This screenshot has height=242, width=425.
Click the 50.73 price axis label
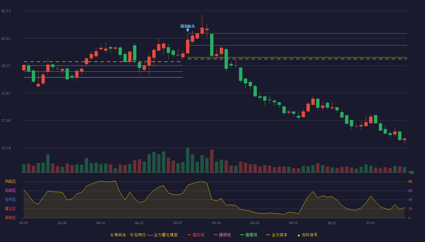tap(6, 11)
